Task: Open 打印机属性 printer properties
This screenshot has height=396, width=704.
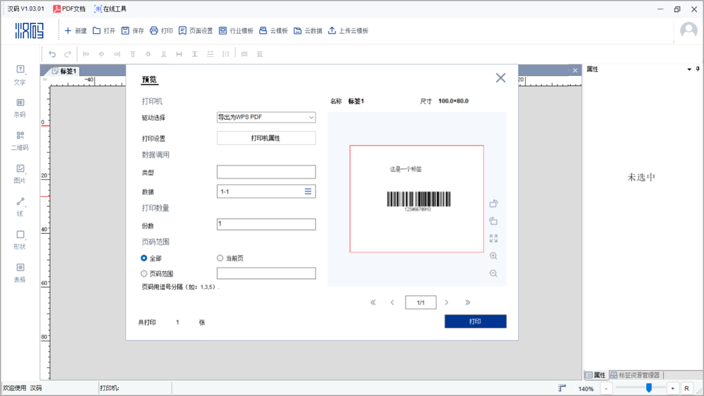Action: [266, 137]
